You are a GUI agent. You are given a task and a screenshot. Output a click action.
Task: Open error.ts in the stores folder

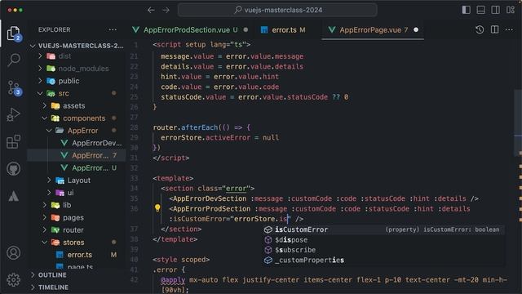tap(77, 255)
